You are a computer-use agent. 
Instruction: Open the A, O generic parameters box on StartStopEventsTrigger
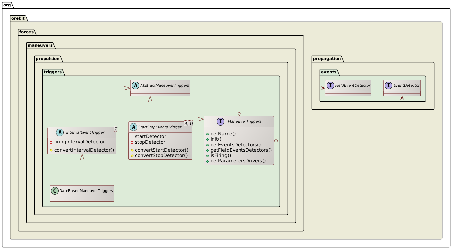(189, 123)
